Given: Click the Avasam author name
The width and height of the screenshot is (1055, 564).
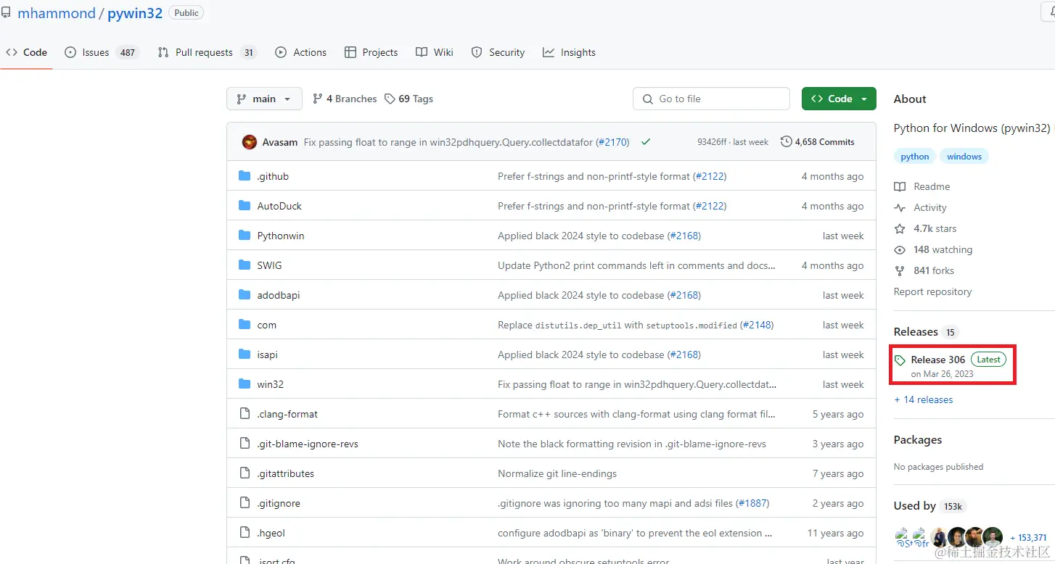Looking at the screenshot, I should coord(280,142).
